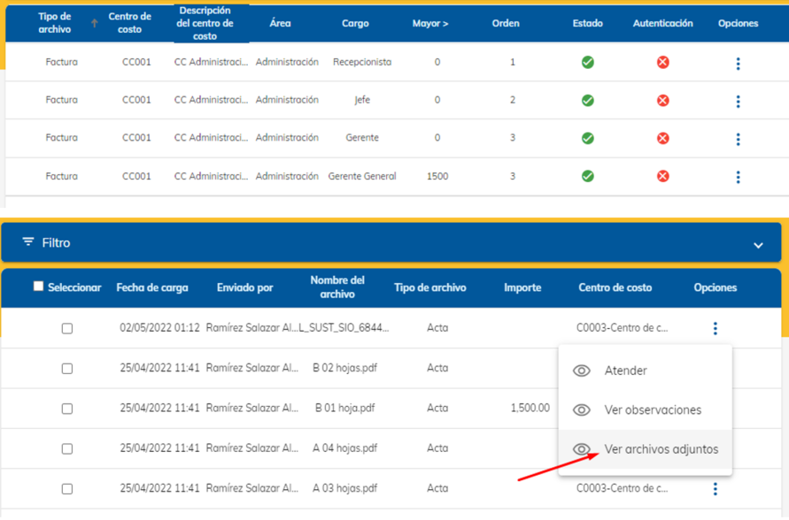Click the Jefe cargo cell

[x=362, y=99]
